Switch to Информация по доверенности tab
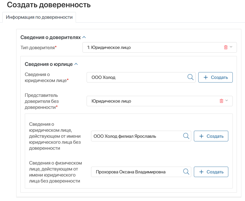The height and width of the screenshot is (201, 245). click(39, 17)
